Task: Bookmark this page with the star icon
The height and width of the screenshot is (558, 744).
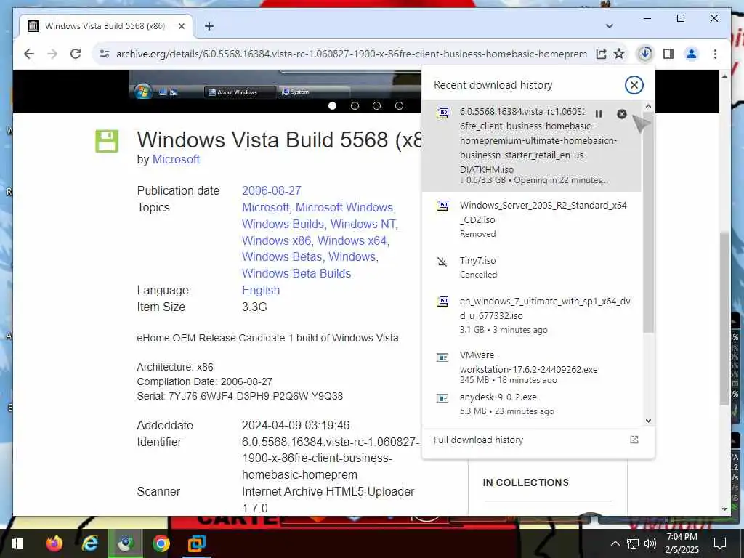Action: tap(619, 54)
